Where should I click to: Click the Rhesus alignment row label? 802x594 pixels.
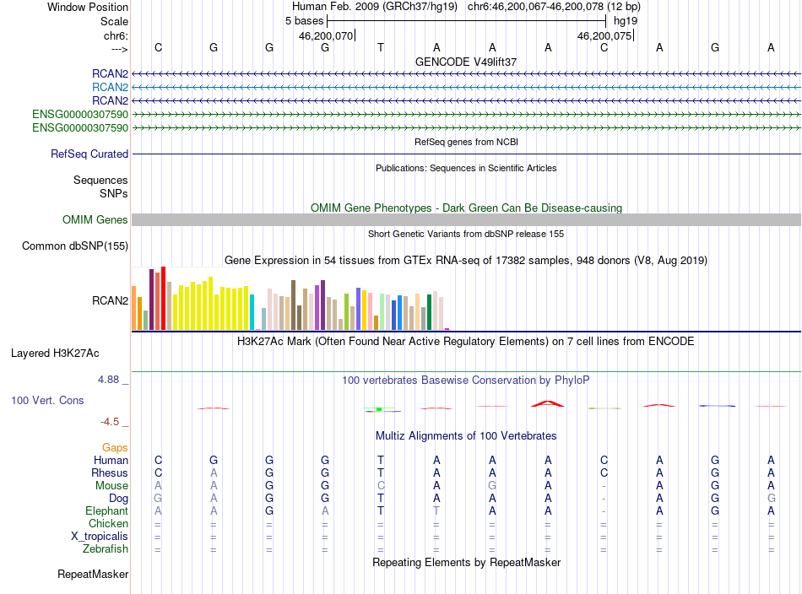[110, 472]
